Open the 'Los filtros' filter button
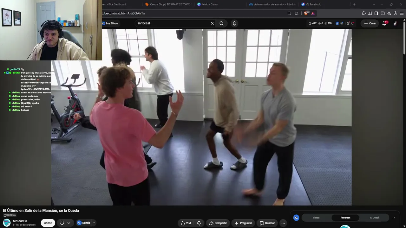The height and width of the screenshot is (228, 406). (110, 23)
